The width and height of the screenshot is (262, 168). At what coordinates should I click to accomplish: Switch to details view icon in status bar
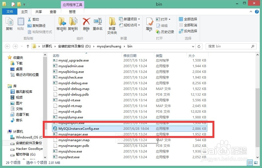(250, 163)
